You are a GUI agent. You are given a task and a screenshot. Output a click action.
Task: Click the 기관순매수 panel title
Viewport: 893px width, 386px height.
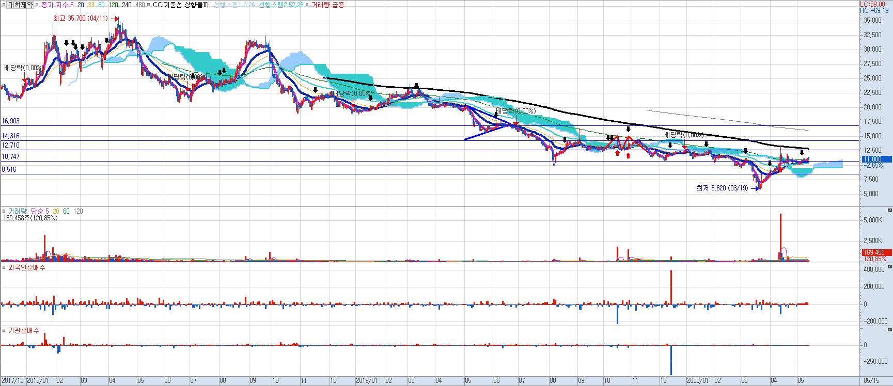tap(23, 330)
